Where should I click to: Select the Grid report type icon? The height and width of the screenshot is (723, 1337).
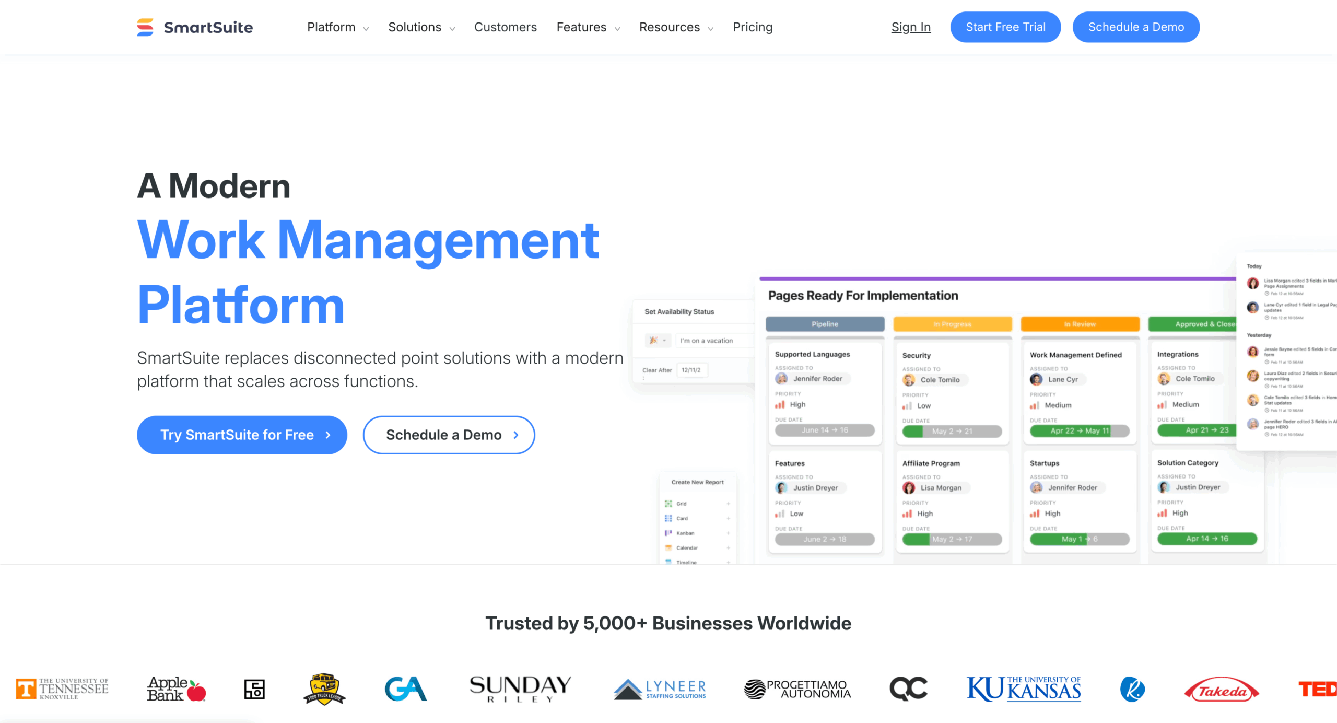pyautogui.click(x=668, y=503)
